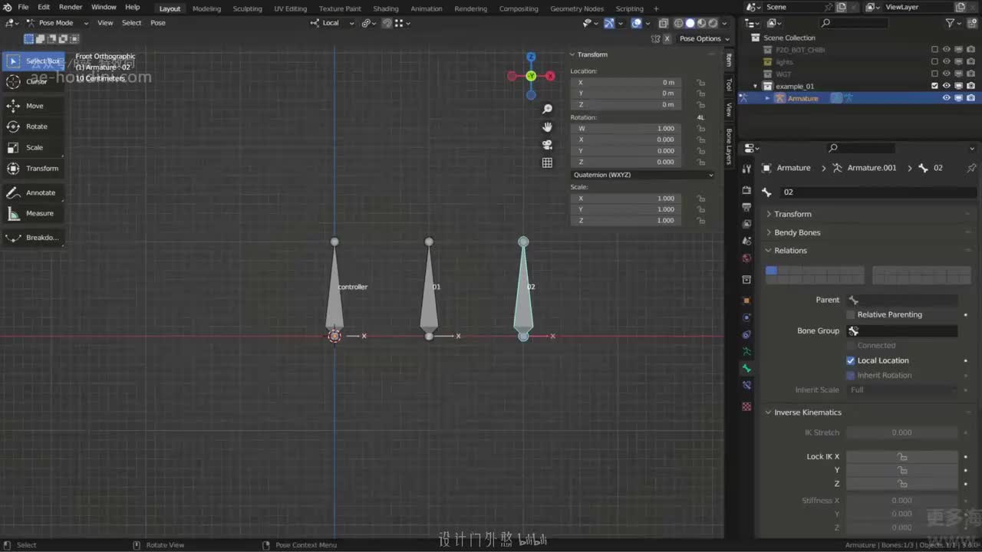Open Quaternion (WXYZ) rotation mode dropdown
The image size is (982, 552).
coord(643,175)
